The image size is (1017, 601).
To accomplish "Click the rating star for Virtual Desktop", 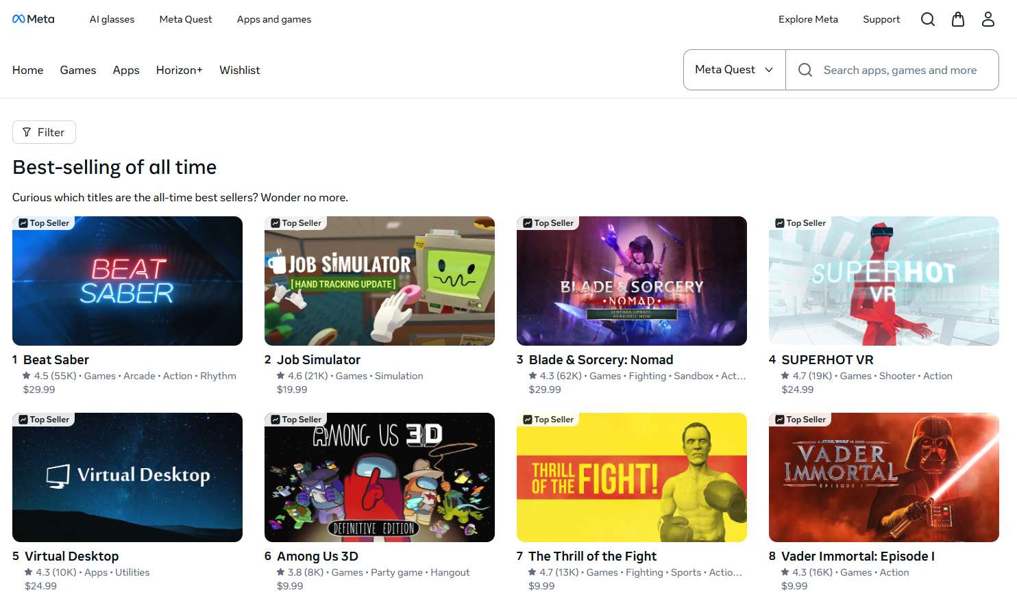I will point(29,572).
